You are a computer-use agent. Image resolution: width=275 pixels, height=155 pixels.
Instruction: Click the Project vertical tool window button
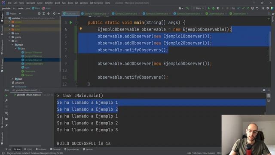click(2, 17)
